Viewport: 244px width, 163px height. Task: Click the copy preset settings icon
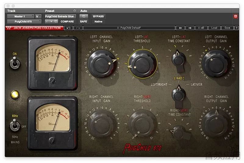click(x=56, y=21)
